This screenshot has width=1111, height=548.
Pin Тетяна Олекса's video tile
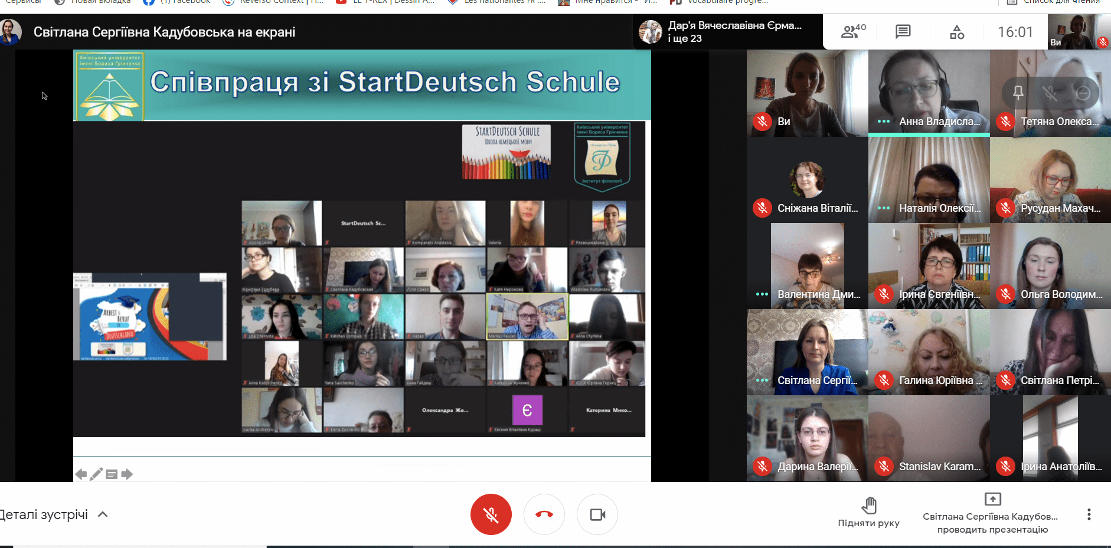coord(1018,93)
